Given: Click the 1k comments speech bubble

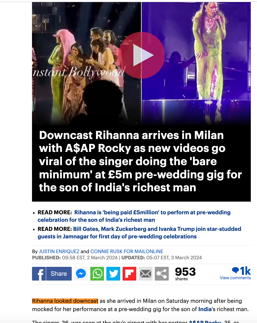Looking at the screenshot, I should coord(241,271).
